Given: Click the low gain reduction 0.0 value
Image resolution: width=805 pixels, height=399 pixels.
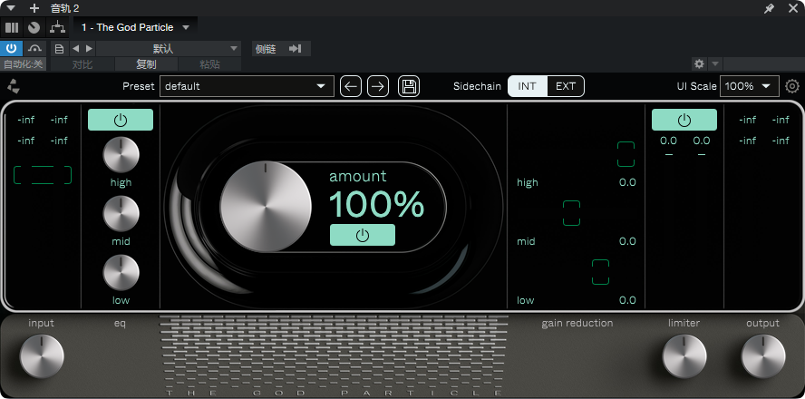Looking at the screenshot, I should point(627,300).
